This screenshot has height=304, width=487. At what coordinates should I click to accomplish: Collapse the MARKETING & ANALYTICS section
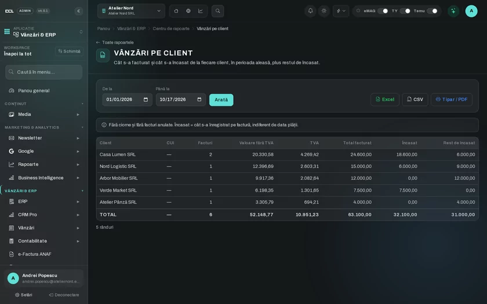[44, 127]
